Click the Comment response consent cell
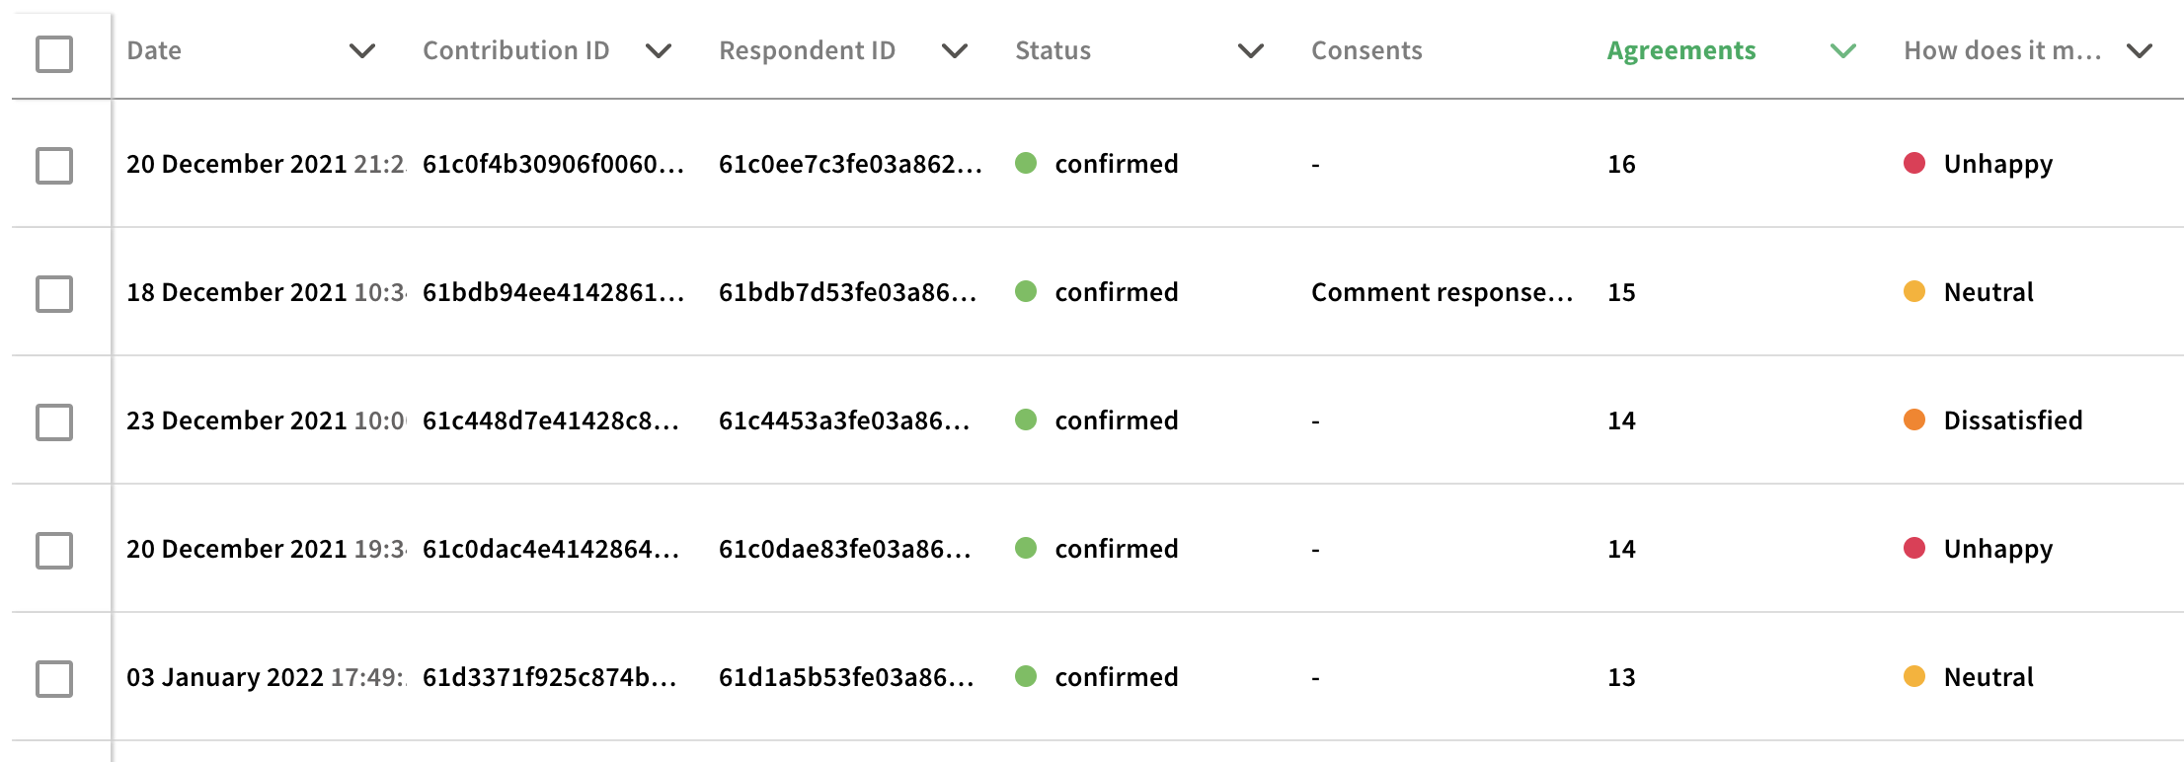The width and height of the screenshot is (2184, 762). pos(1442,292)
